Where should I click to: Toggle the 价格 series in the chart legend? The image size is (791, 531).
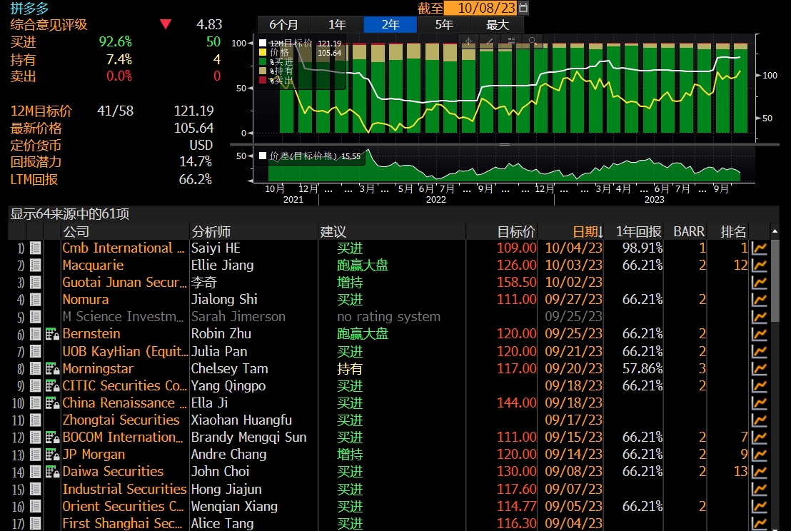tap(262, 52)
